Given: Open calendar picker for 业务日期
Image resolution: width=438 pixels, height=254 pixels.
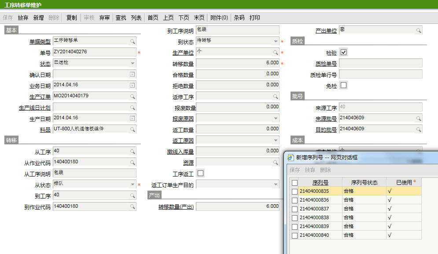Looking at the screenshot, I should tap(132, 85).
